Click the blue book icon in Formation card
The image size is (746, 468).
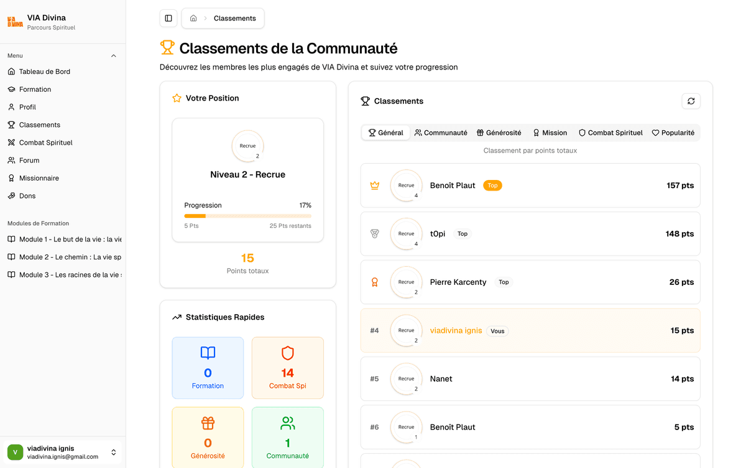(208, 353)
